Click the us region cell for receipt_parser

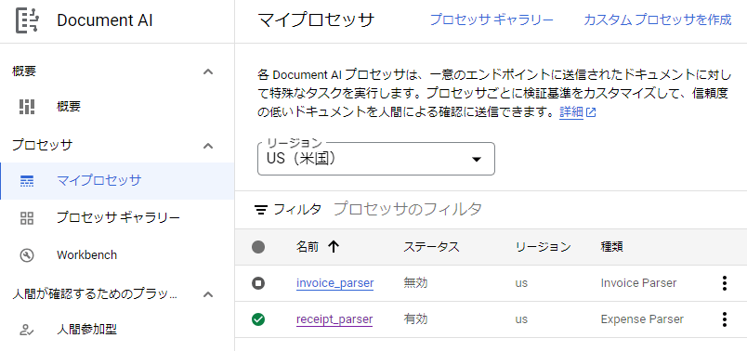point(521,319)
